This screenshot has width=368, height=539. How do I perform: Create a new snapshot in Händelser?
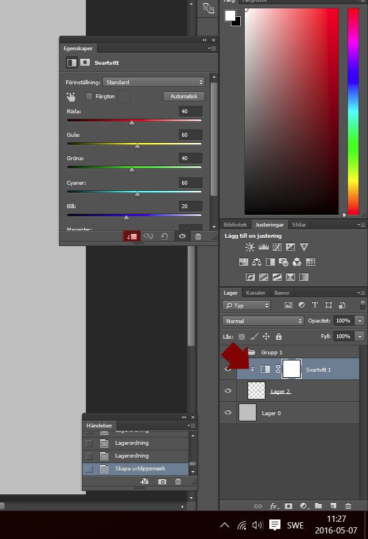coord(162,482)
